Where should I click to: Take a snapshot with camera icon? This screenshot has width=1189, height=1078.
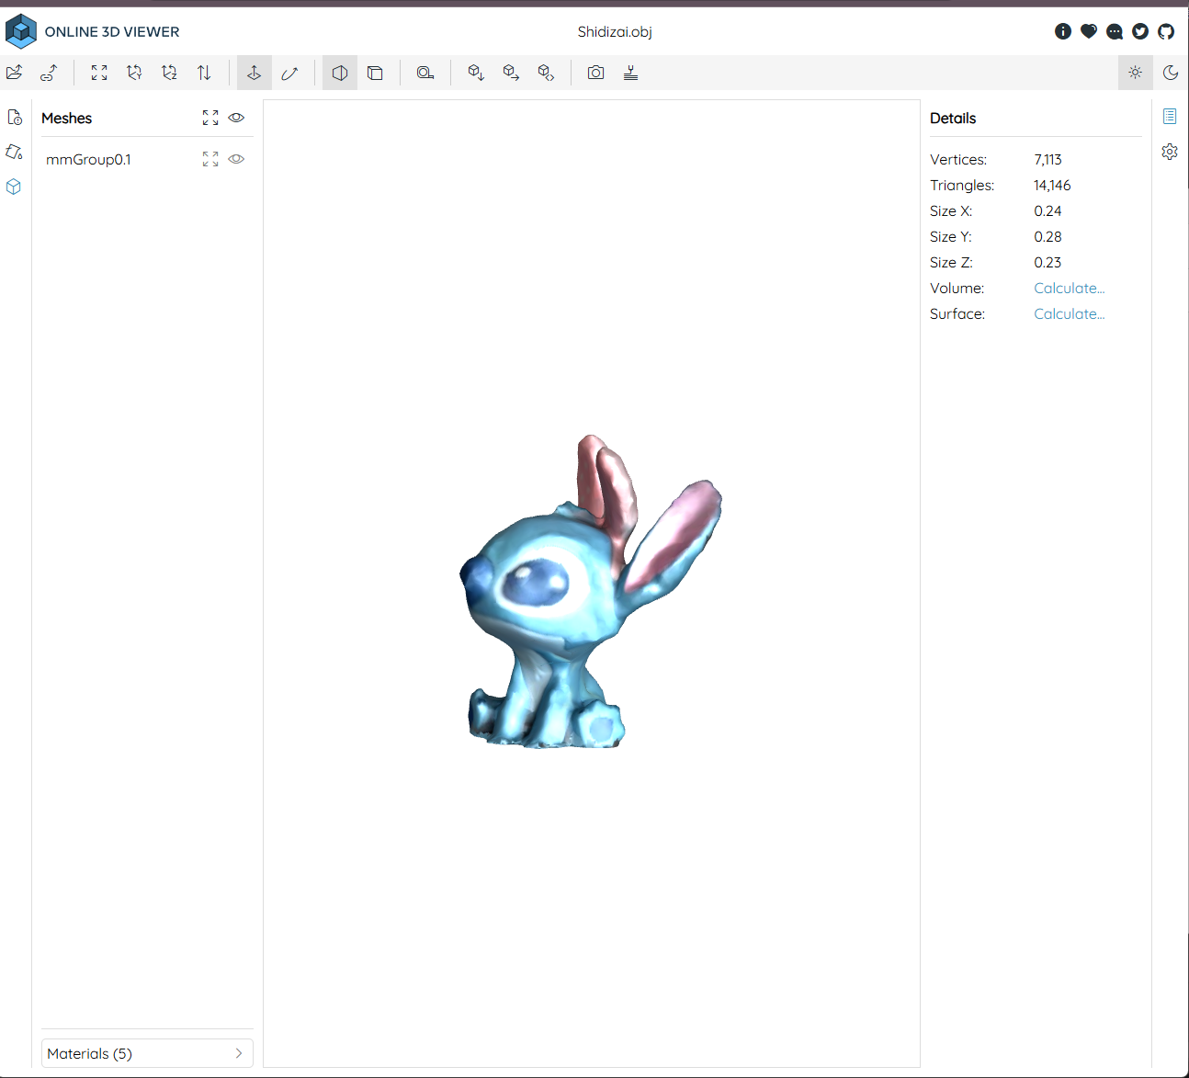pos(596,73)
